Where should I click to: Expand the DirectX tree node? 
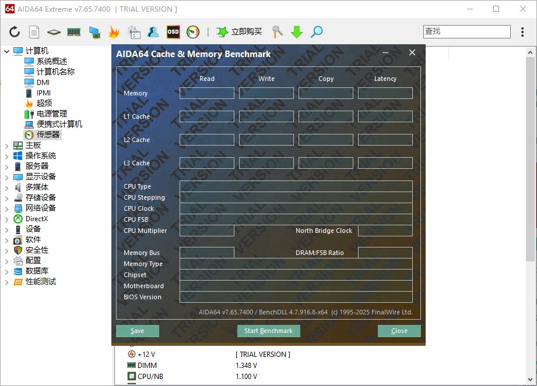click(6, 219)
